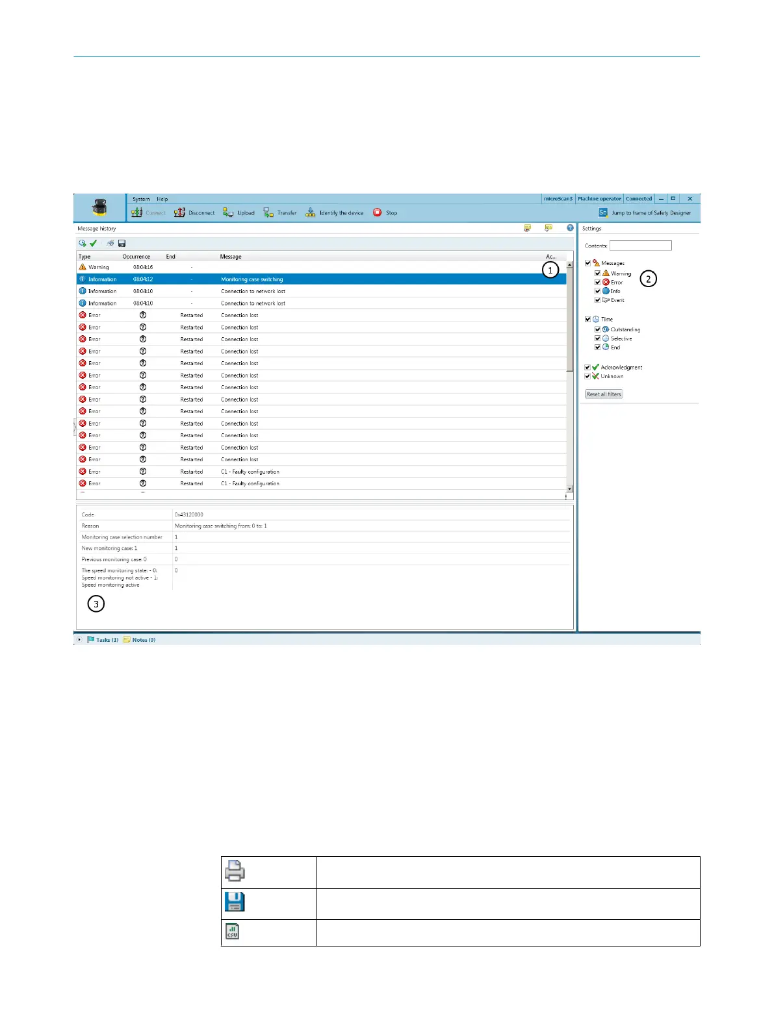Toggle the Warning filter checkbox
The image size is (774, 1029).
pos(597,273)
